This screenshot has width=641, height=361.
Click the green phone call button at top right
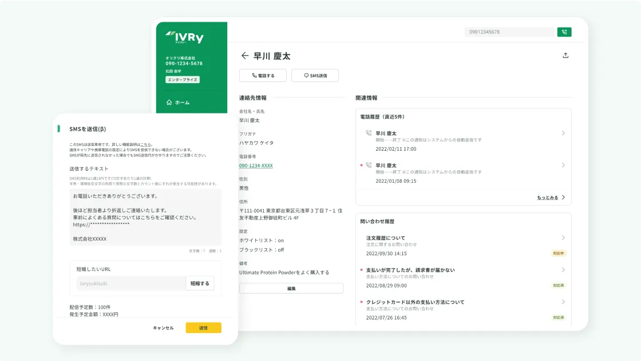[564, 32]
